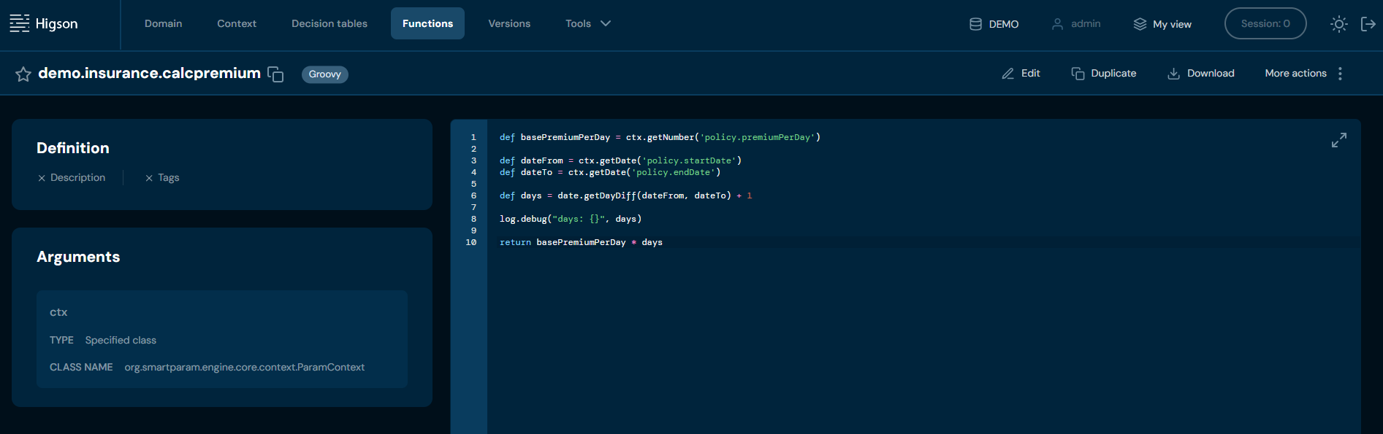This screenshot has width=1383, height=434.
Task: Click the DEMO environment label
Action: click(x=1004, y=24)
